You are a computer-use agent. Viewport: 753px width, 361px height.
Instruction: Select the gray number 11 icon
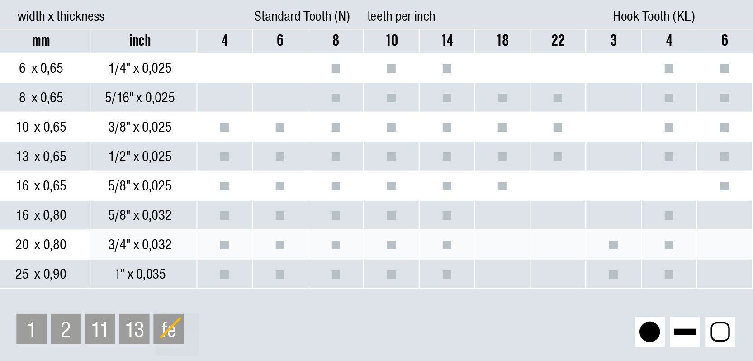[x=100, y=329]
